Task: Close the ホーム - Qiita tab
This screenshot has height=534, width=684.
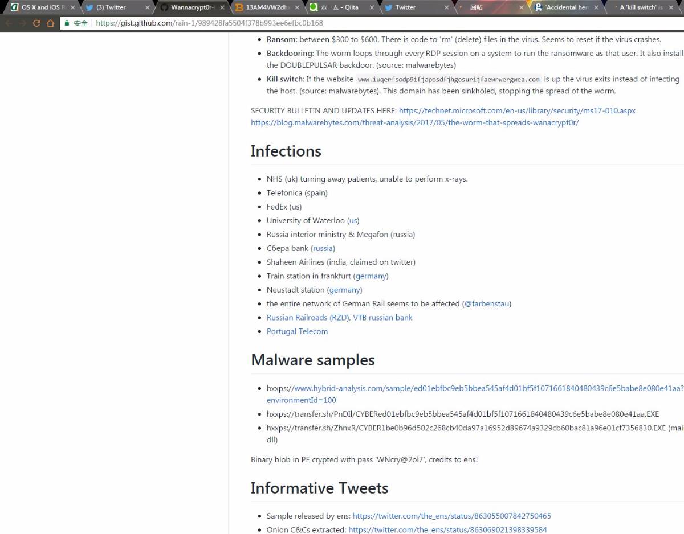Action: pyautogui.click(x=372, y=7)
